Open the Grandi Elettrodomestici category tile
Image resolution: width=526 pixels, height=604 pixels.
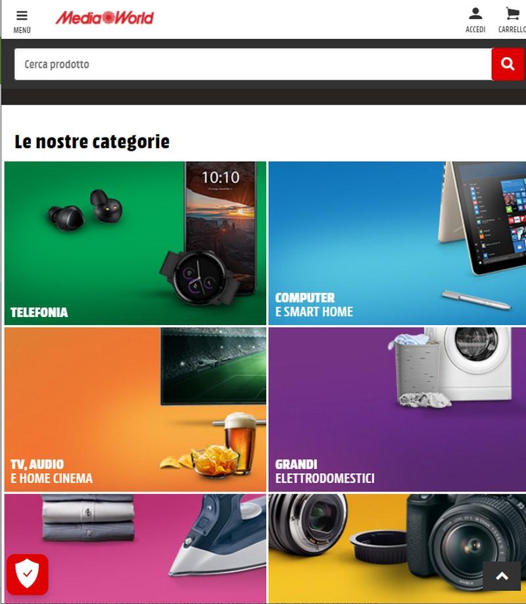click(x=397, y=409)
